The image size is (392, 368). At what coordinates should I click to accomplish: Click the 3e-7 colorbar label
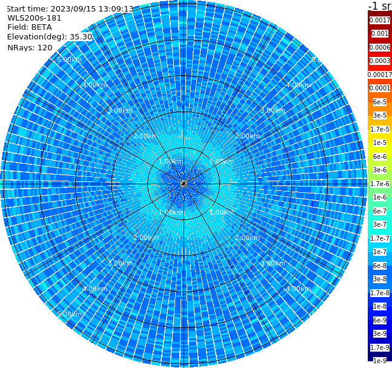click(x=380, y=224)
